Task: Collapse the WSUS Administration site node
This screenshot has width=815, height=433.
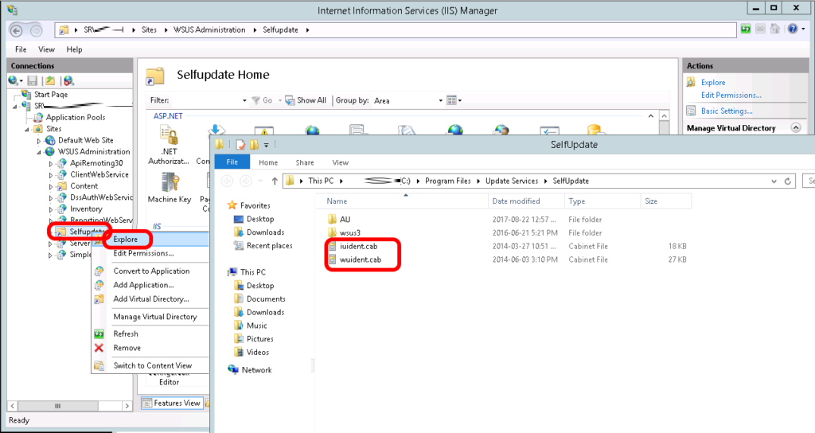Action: 40,152
